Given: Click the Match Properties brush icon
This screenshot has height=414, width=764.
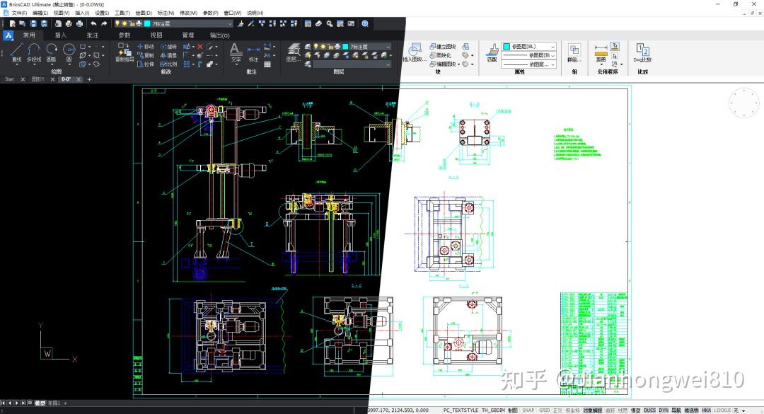Looking at the screenshot, I should [492, 50].
